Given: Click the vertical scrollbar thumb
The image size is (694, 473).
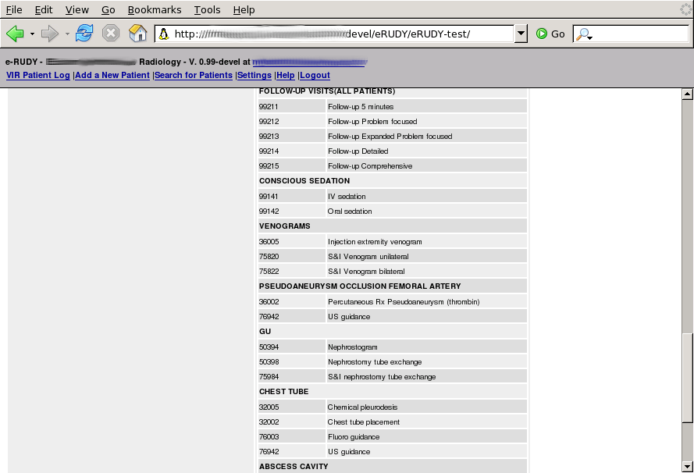Looking at the screenshot, I should tap(687, 378).
